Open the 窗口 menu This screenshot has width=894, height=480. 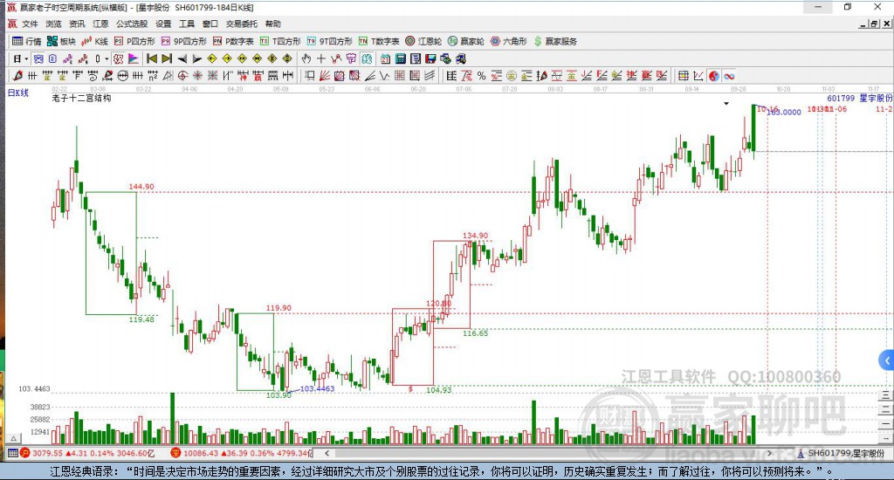pos(210,24)
